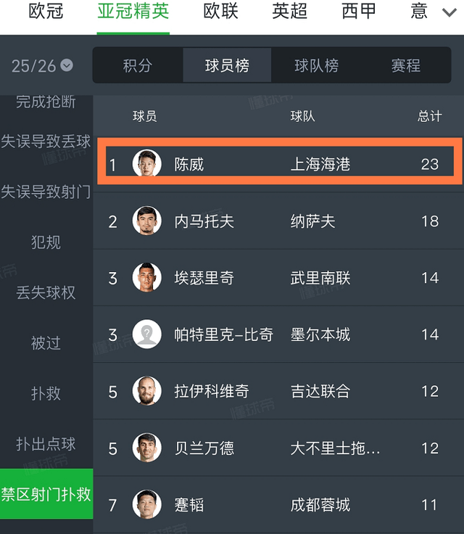464x534 pixels.
Task: Open the 成都蓉城 team link
Action: pos(320,505)
